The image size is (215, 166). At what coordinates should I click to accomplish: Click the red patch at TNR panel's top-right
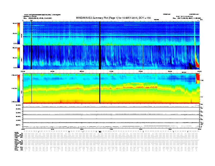197,78
